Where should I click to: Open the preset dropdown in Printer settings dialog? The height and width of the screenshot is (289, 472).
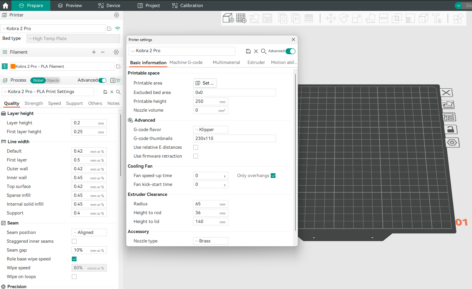182,51
